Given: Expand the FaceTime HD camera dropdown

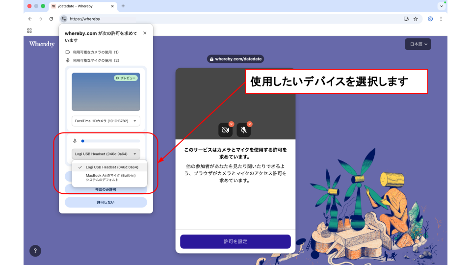Looking at the screenshot, I should click(x=106, y=121).
